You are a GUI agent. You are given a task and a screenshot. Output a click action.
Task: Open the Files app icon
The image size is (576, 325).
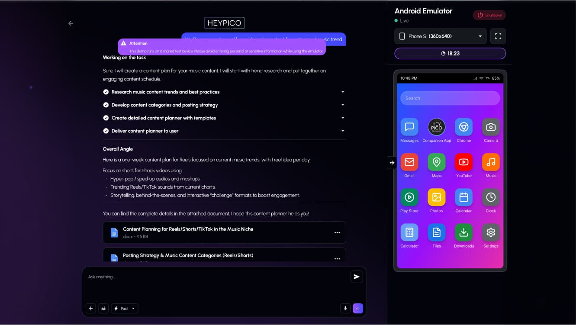[437, 232]
